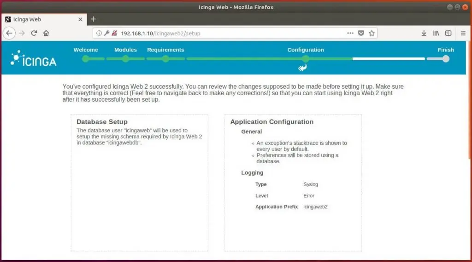The image size is (472, 262).
Task: Click the Requirements step progress dot
Action: (x=165, y=59)
